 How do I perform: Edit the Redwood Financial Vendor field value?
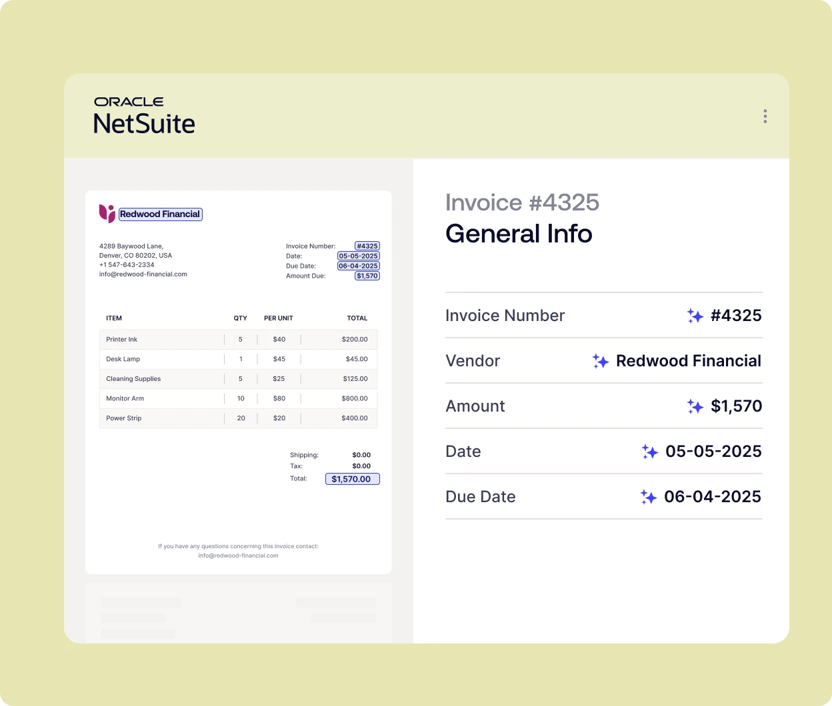coord(688,361)
